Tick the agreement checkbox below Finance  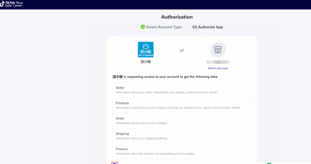click(115, 163)
